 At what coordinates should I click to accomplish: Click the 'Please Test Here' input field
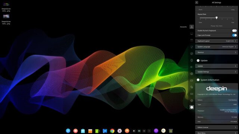(x=217, y=26)
